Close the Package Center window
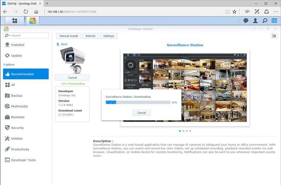This screenshot has width=281, height=185. 275,29
